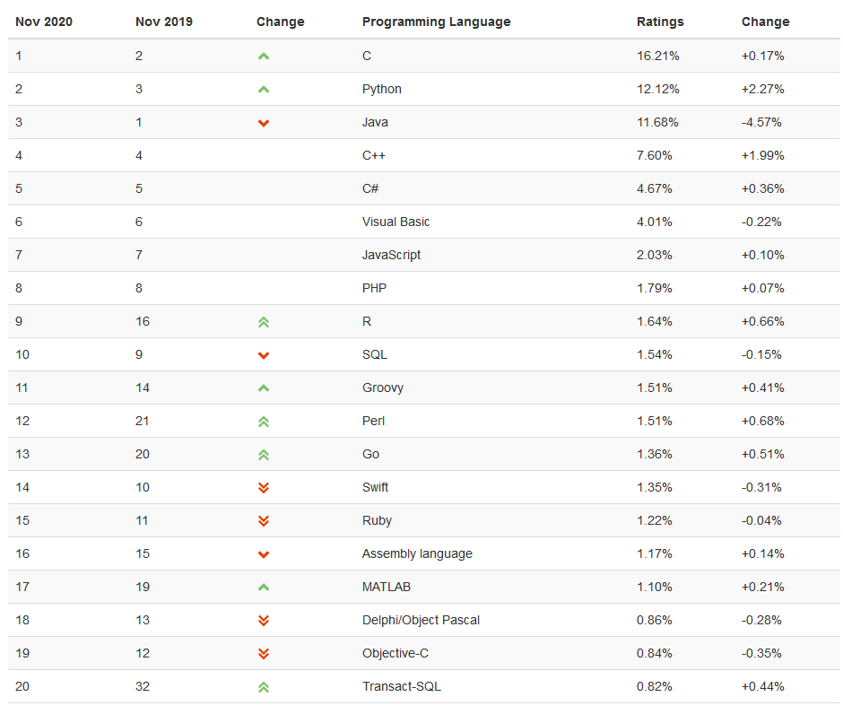This screenshot has height=723, width=843.
Task: Click the double red arrow beside Swift
Action: coord(264,488)
